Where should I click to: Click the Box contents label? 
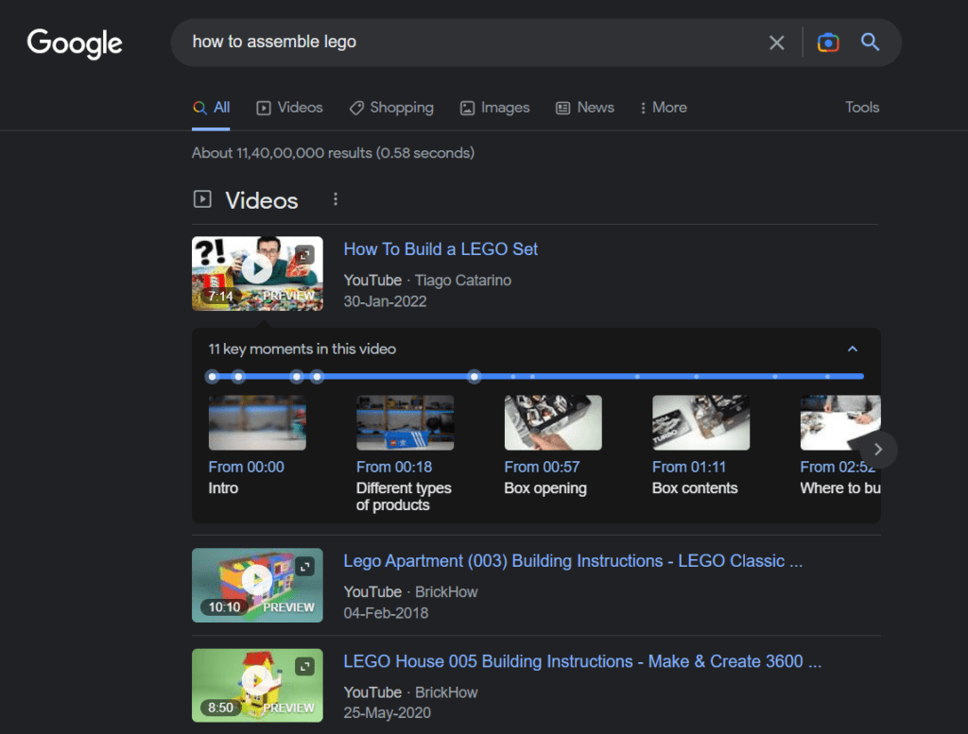pyautogui.click(x=695, y=487)
